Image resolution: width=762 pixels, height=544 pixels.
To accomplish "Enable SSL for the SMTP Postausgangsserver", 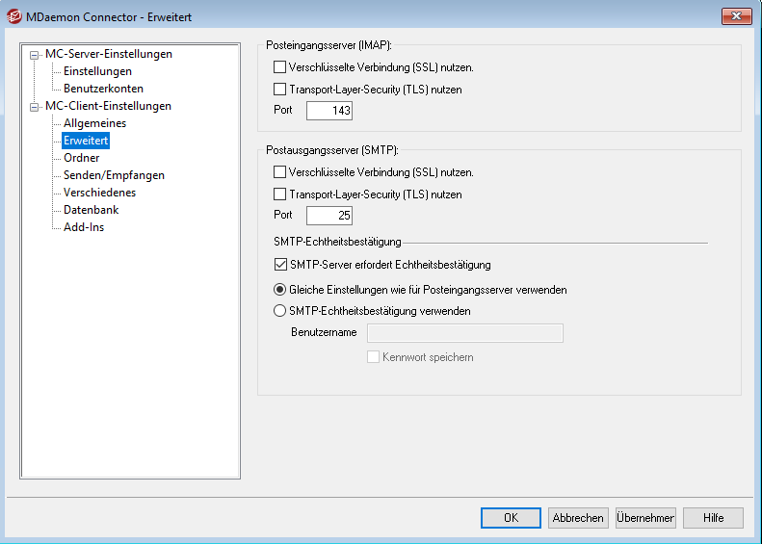I will [x=280, y=173].
